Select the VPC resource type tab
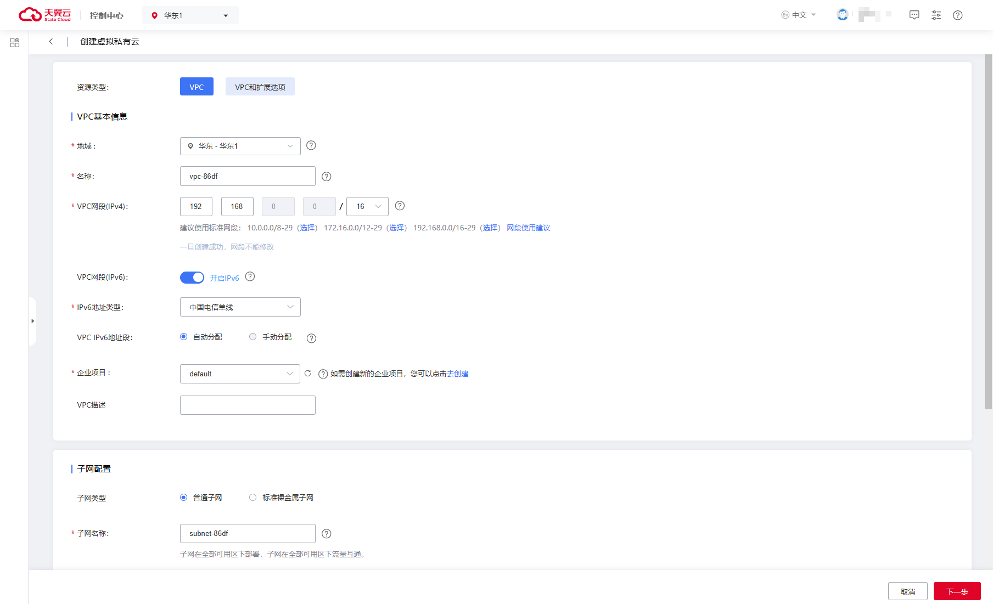This screenshot has width=993, height=604. coord(197,87)
